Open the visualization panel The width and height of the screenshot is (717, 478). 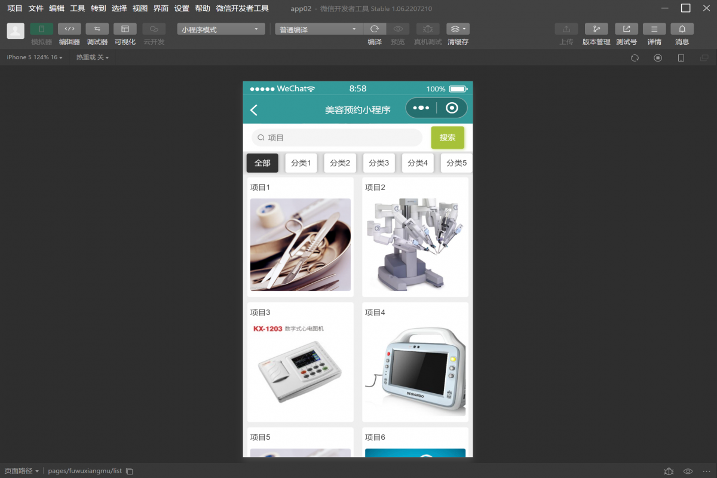tap(125, 29)
